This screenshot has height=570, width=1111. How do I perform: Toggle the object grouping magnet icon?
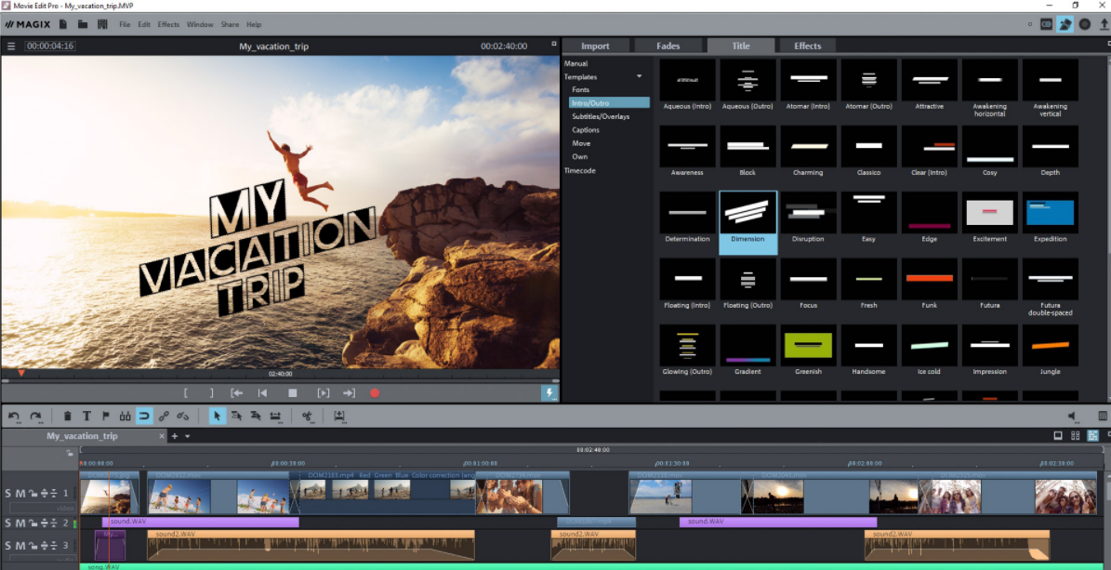point(144,417)
